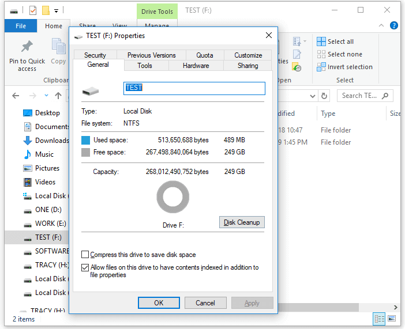405x329 pixels.
Task: Click the drive label TEST text field
Action: (x=194, y=88)
